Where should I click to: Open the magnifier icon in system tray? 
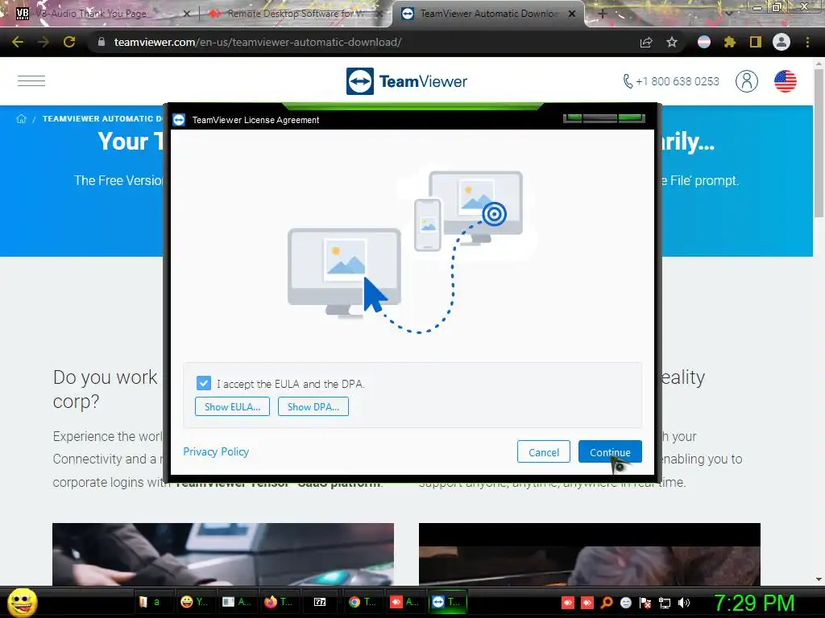(607, 603)
